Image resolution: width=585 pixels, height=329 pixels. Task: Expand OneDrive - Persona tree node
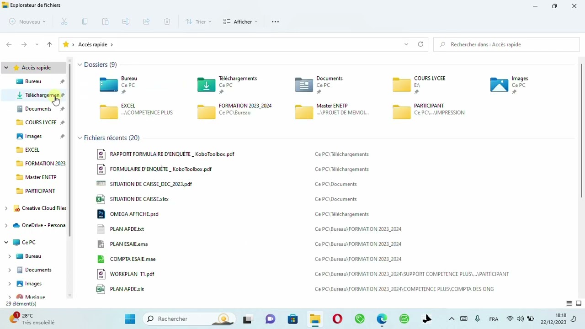(6, 225)
